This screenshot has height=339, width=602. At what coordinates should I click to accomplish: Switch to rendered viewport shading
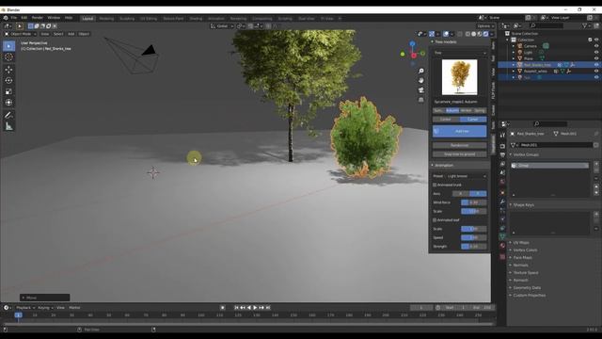pos(485,34)
